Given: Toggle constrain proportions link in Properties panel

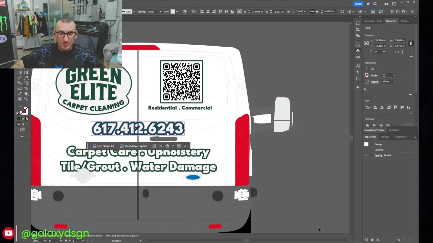Looking at the screenshot, I should pyautogui.click(x=411, y=43).
